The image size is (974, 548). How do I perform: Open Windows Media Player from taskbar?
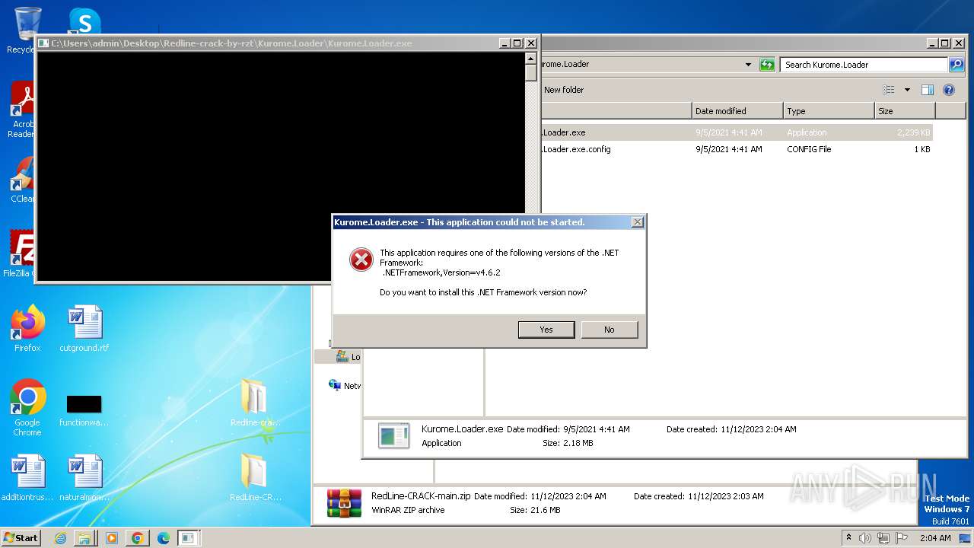[x=111, y=538]
